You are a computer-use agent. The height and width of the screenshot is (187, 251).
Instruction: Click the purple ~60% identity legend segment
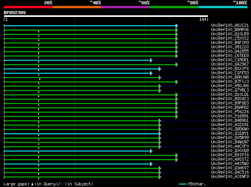pyautogui.click(x=125, y=7)
